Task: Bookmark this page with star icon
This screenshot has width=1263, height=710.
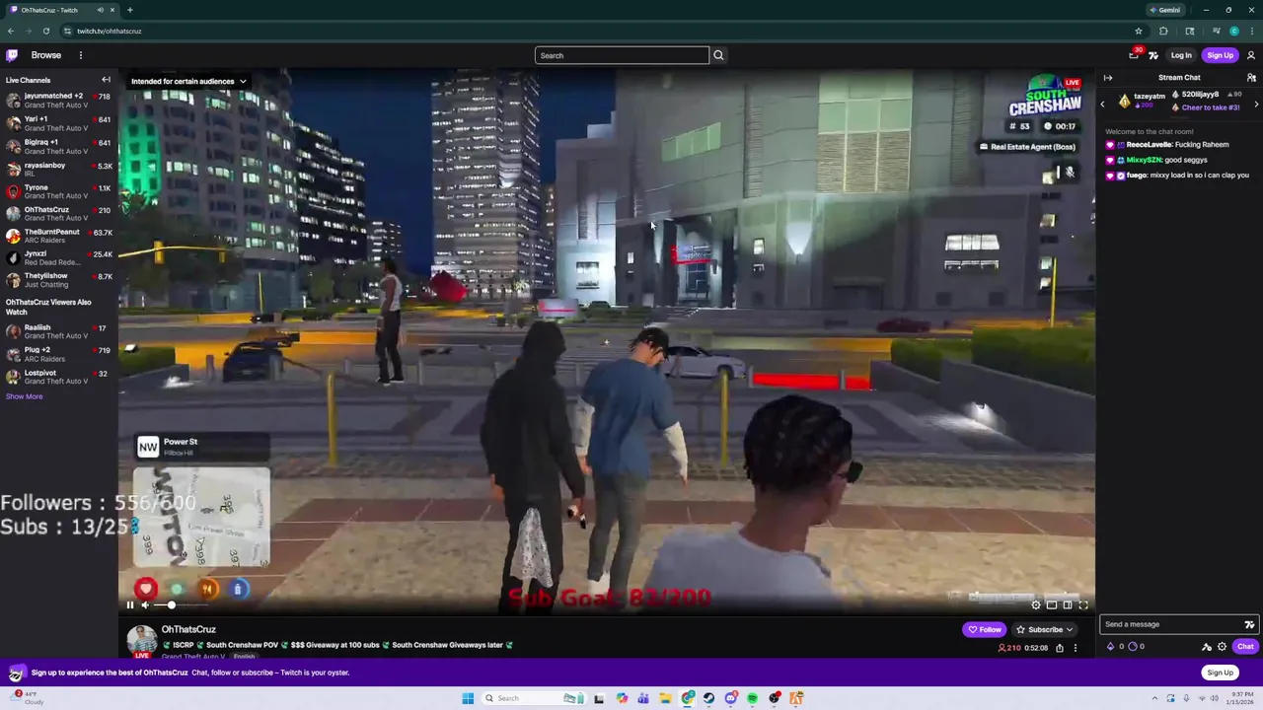Action: pyautogui.click(x=1139, y=31)
